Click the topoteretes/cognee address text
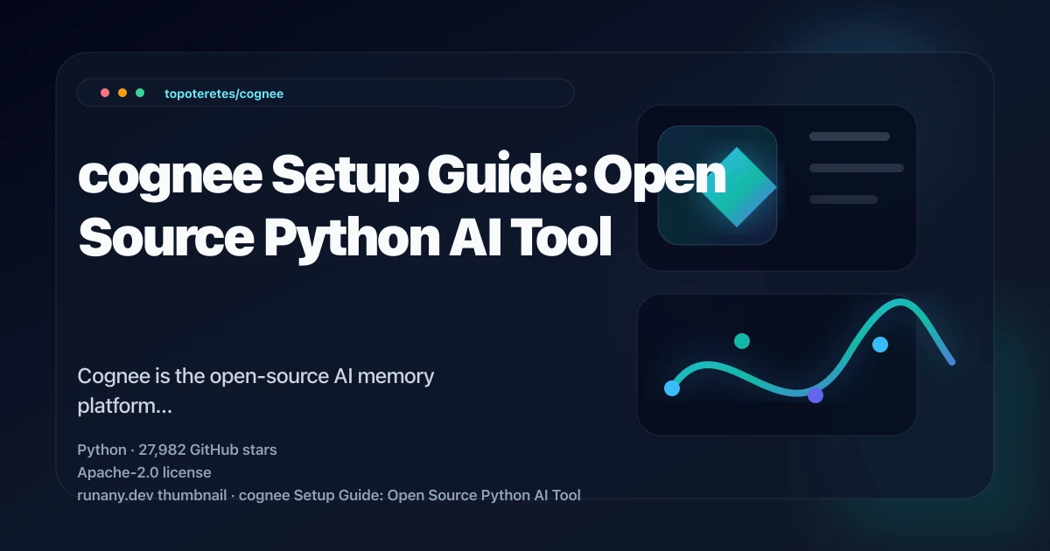This screenshot has height=551, width=1050. pos(224,94)
